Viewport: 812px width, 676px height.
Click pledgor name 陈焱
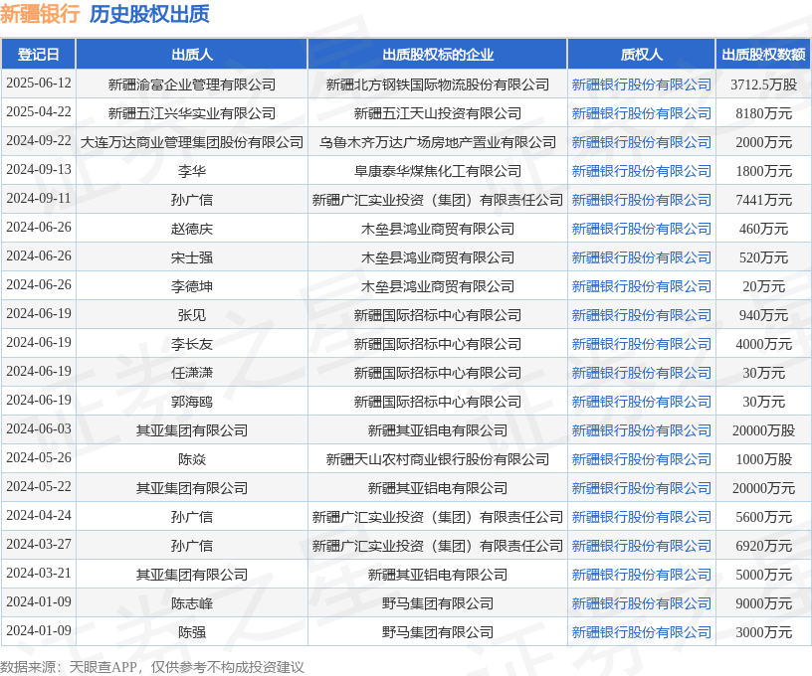pyautogui.click(x=192, y=459)
